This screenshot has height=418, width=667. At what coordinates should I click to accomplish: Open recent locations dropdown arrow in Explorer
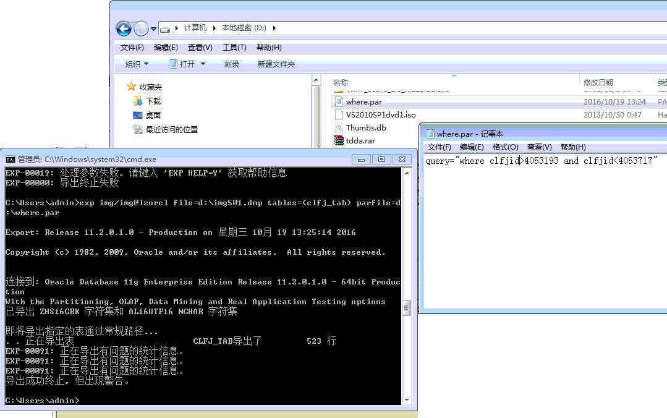coord(153,29)
